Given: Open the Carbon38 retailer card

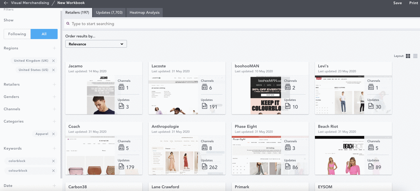Looking at the screenshot, I should click(104, 187).
